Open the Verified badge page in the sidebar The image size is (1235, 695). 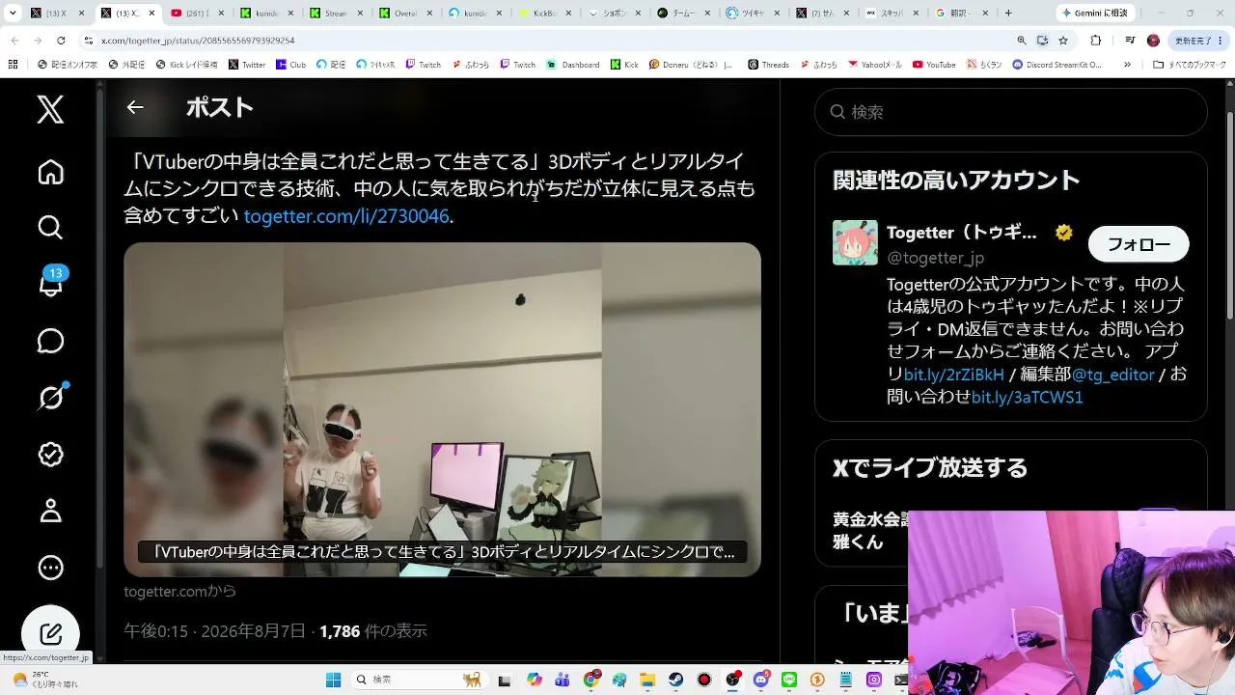(x=50, y=454)
